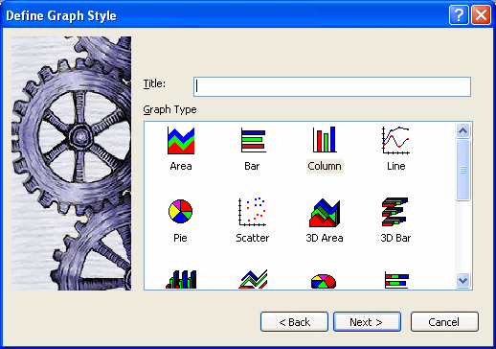Select the partially visible 3D column chart icon
The height and width of the screenshot is (349, 496).
tap(181, 279)
